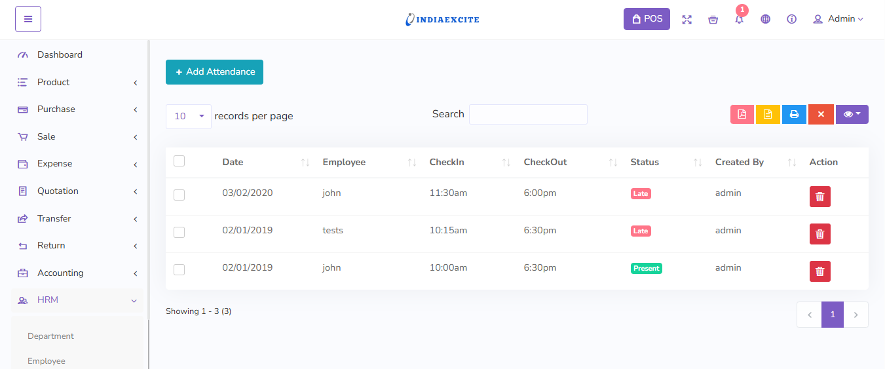Export table as CSV yellow icon
Viewport: 885px width, 369px height.
point(768,114)
